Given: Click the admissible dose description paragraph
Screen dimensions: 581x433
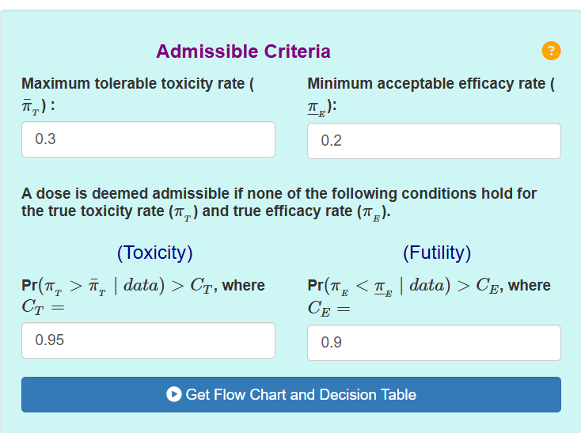Looking at the screenshot, I should 279,203.
